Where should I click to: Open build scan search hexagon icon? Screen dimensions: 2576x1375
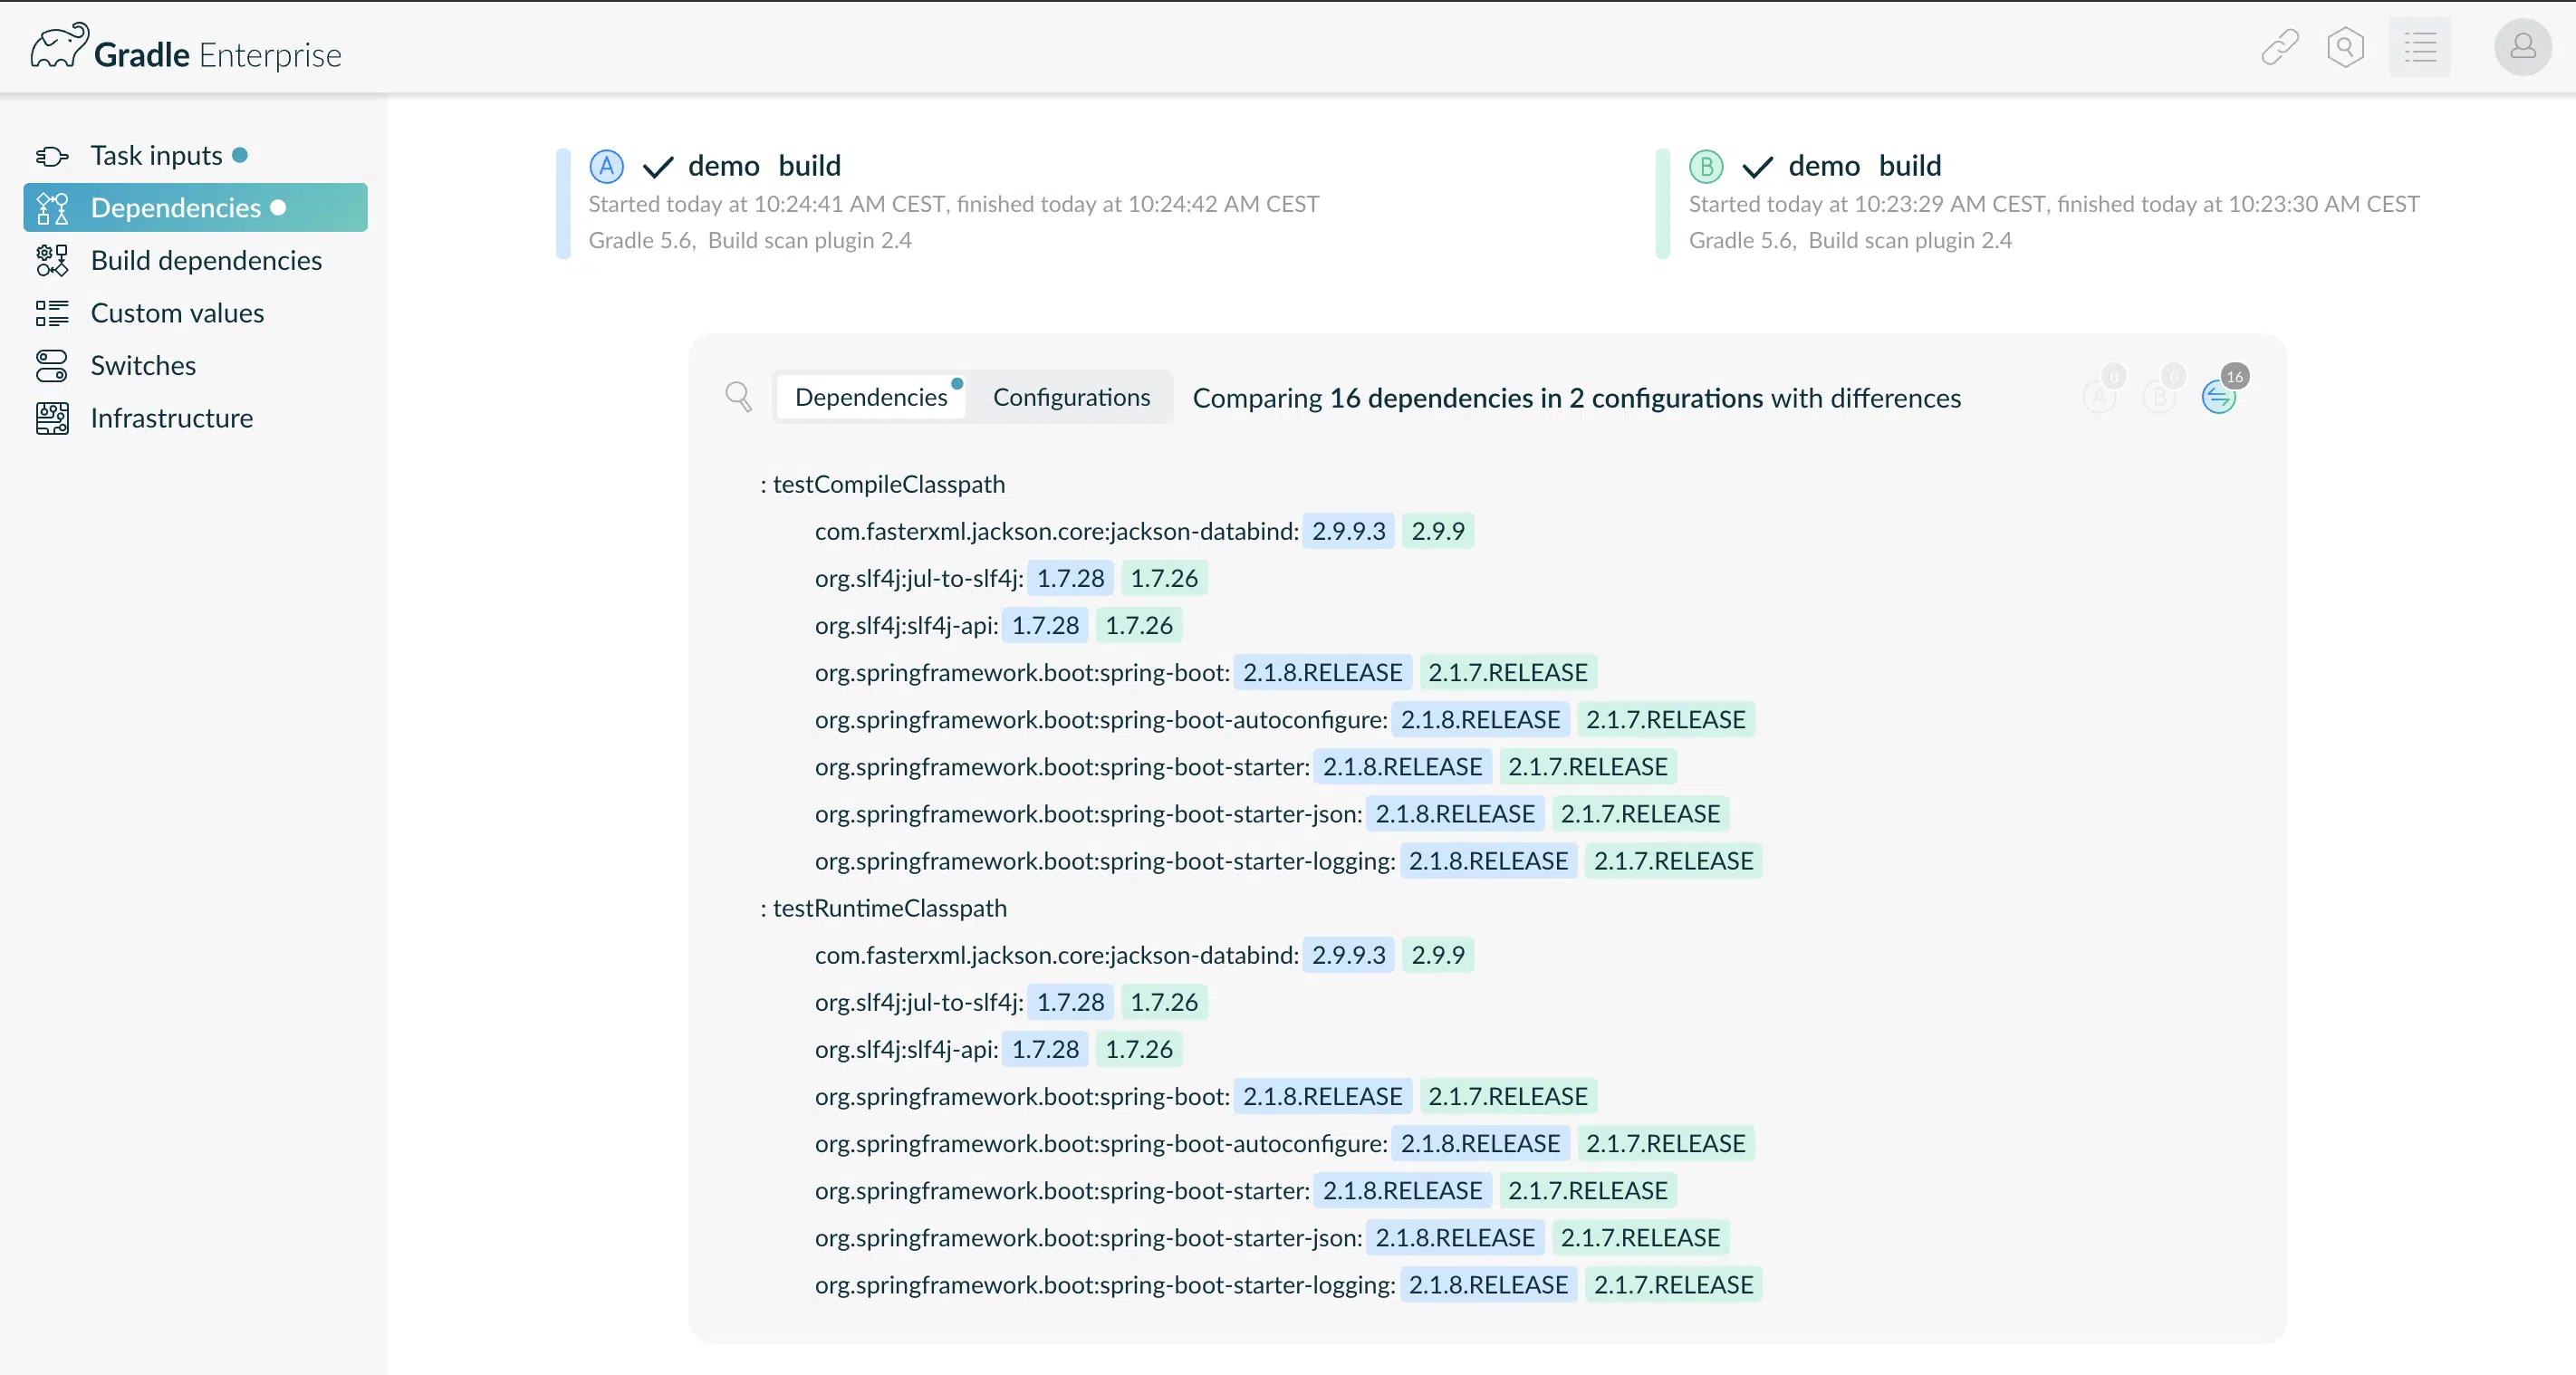click(2345, 47)
